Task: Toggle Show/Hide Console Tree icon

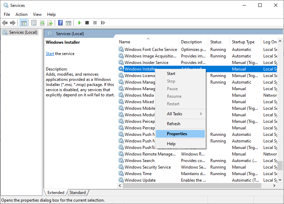Action: coord(23,23)
